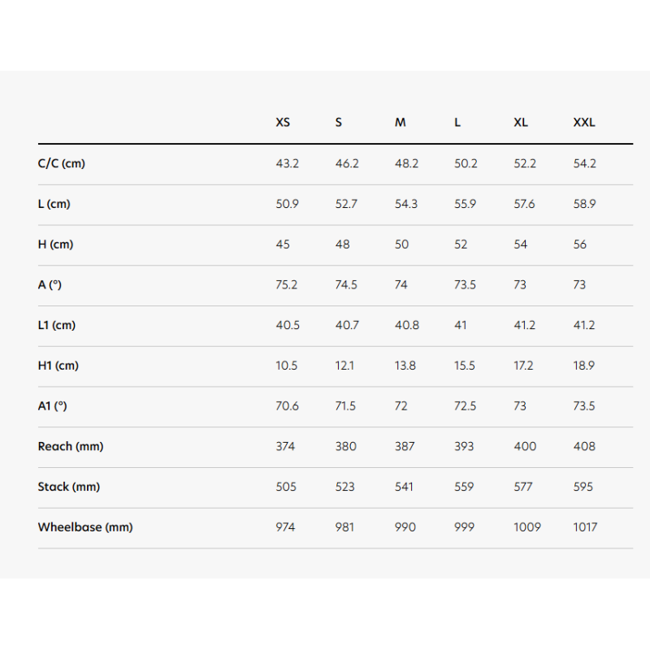Image resolution: width=650 pixels, height=650 pixels.
Task: Select the H1 value 17.2
Action: pyautogui.click(x=523, y=366)
